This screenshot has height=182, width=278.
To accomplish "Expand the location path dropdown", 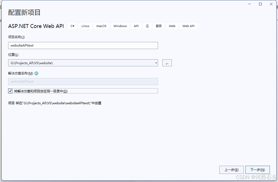I will point(156,63).
